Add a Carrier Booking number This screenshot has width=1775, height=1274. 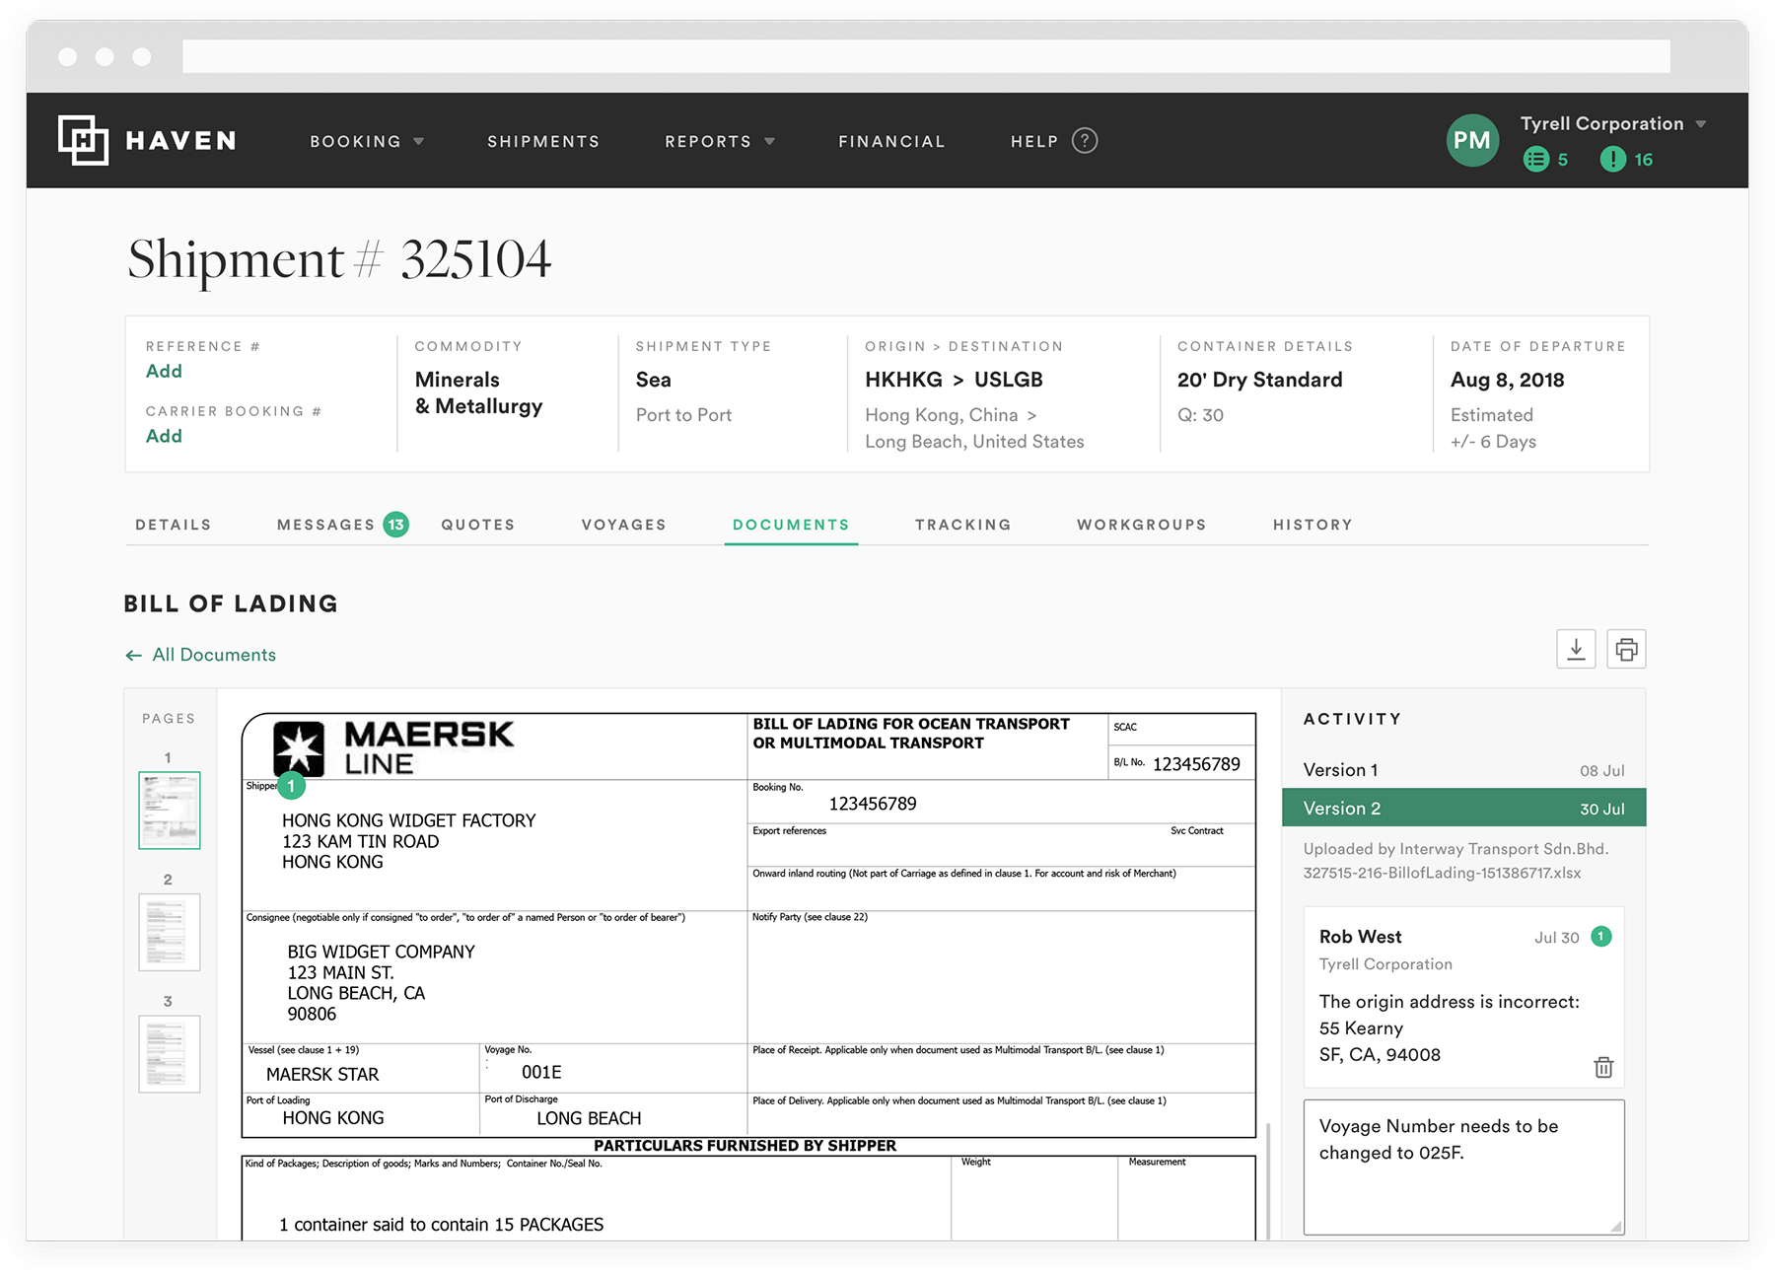[164, 436]
